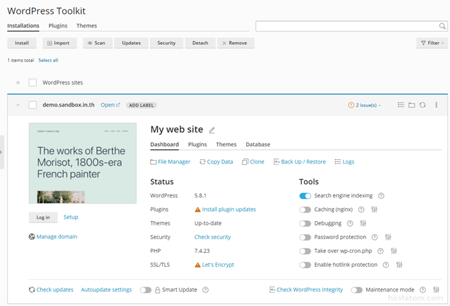Disable the Search engine indexing toggle

tap(305, 196)
